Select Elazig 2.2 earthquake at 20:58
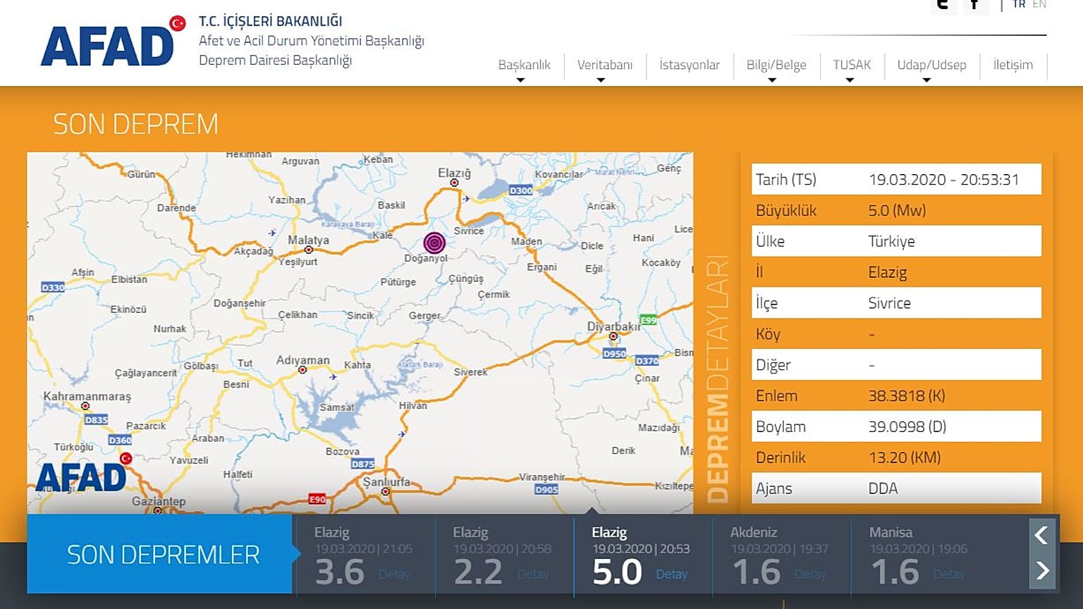Viewport: 1083px width, 609px height. 503,557
